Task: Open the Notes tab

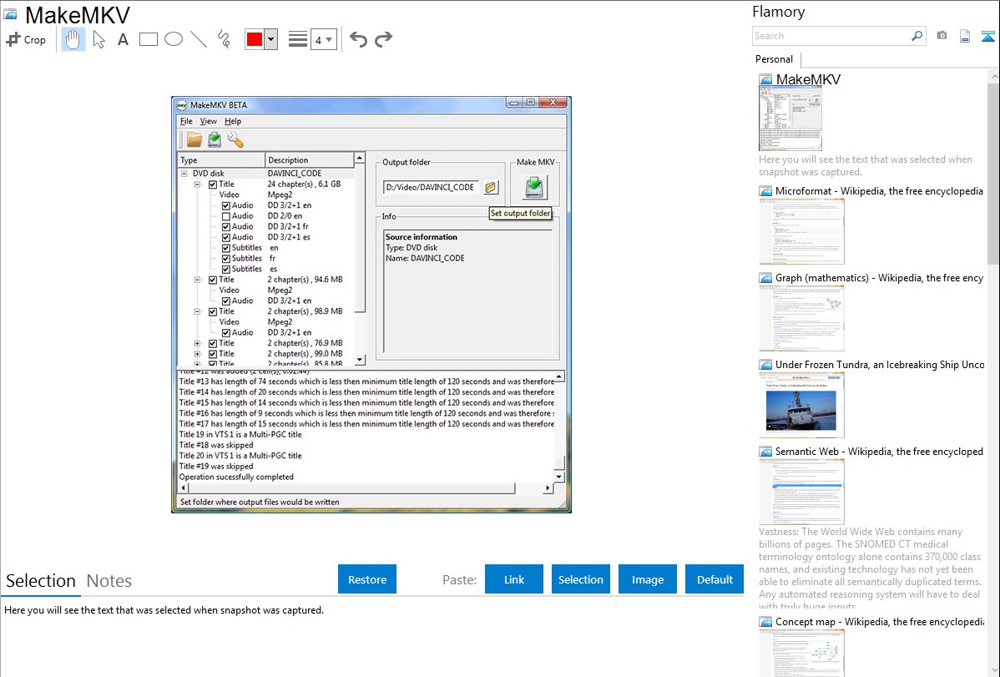Action: 109,581
